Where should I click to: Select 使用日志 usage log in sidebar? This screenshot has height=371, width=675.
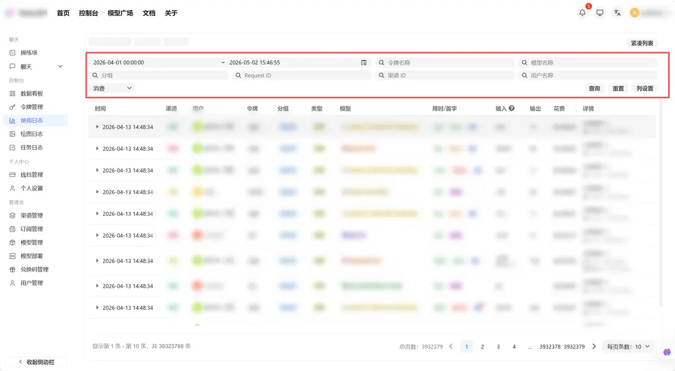[x=36, y=120]
